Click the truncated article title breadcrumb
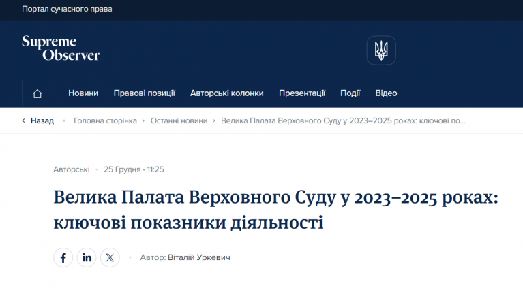Screen dimensions: 523x292 point(343,120)
